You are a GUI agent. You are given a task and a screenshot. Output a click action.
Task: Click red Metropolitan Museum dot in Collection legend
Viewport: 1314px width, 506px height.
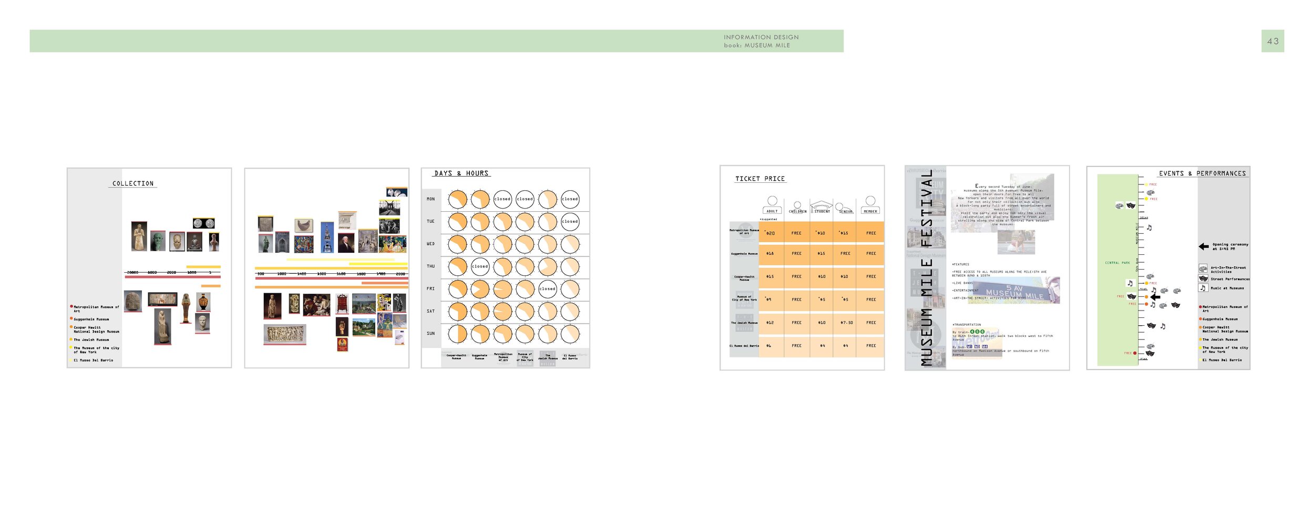(71, 306)
